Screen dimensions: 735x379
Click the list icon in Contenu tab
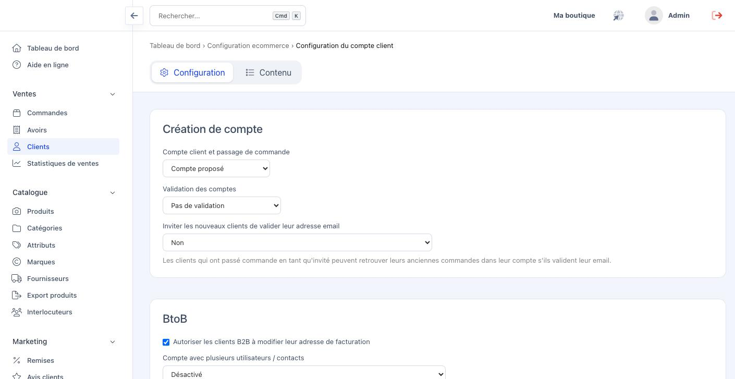250,72
